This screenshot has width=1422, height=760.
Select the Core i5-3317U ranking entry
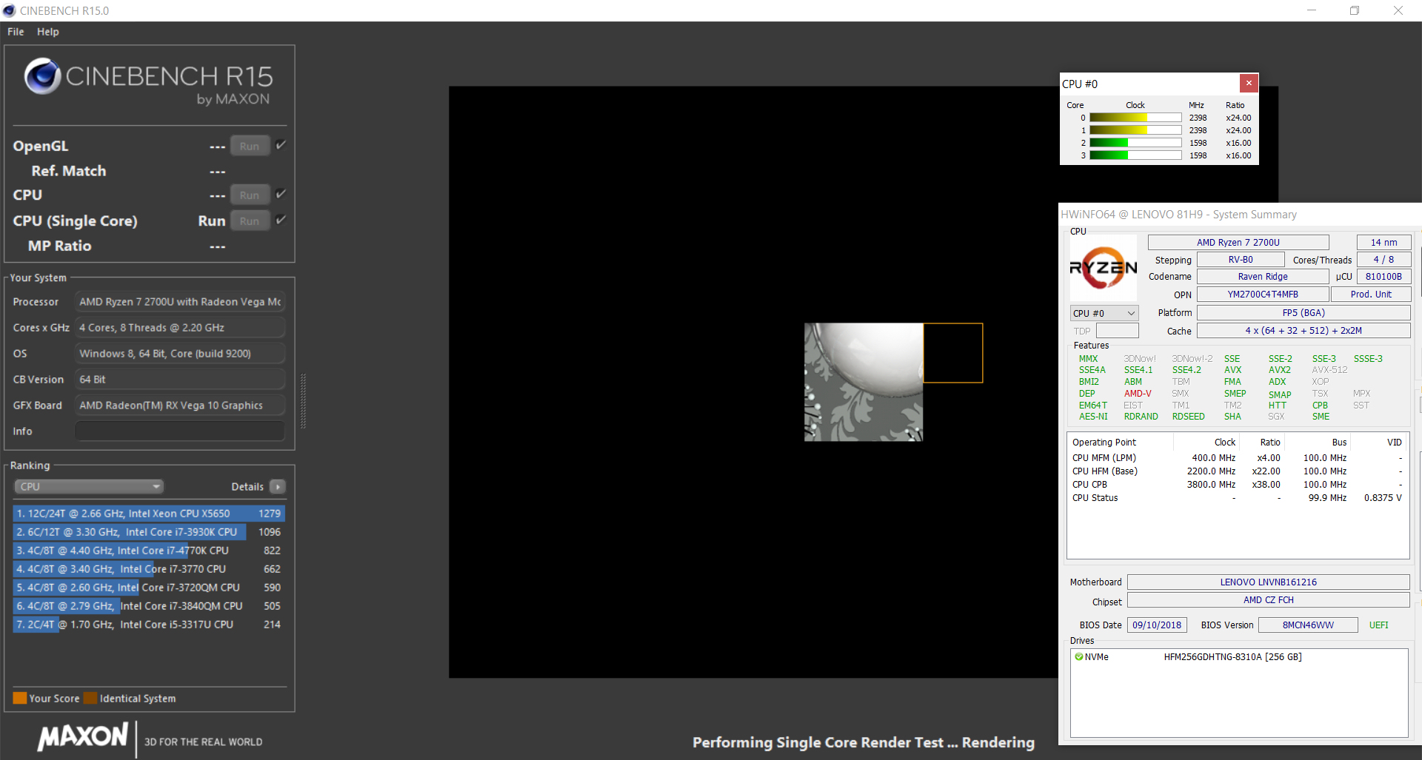pos(149,624)
